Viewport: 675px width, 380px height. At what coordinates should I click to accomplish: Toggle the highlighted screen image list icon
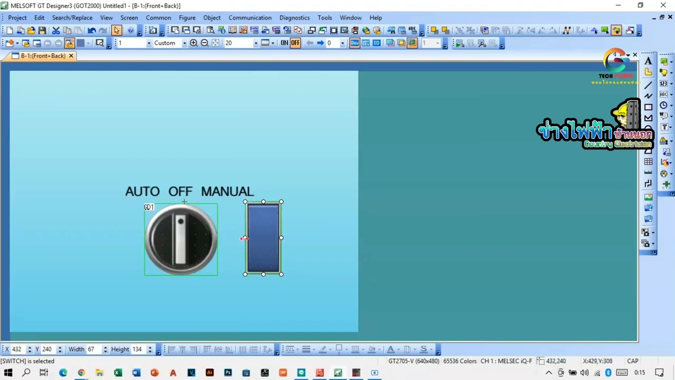(69, 43)
